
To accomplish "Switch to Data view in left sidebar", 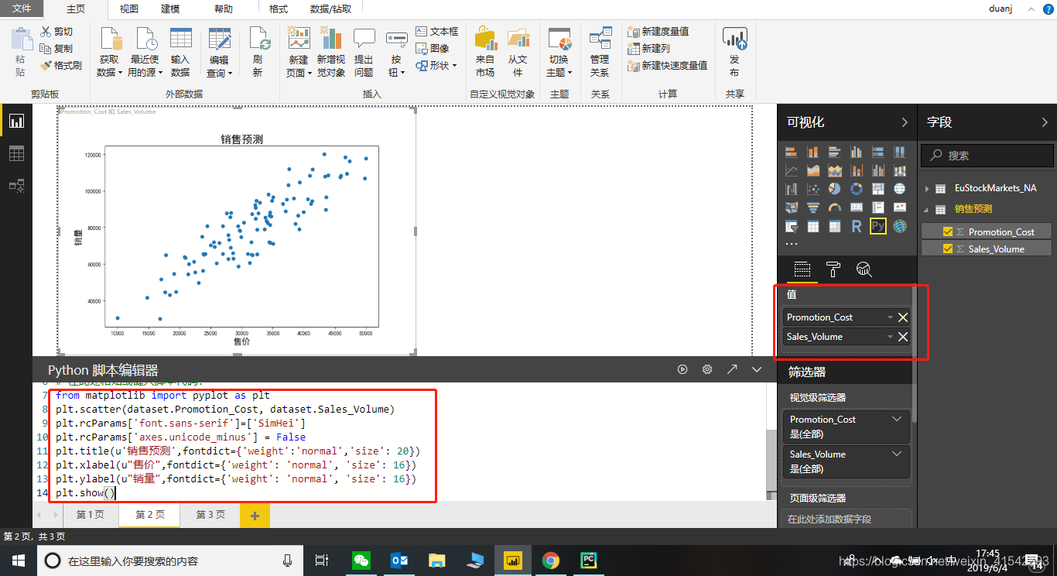I will click(17, 153).
